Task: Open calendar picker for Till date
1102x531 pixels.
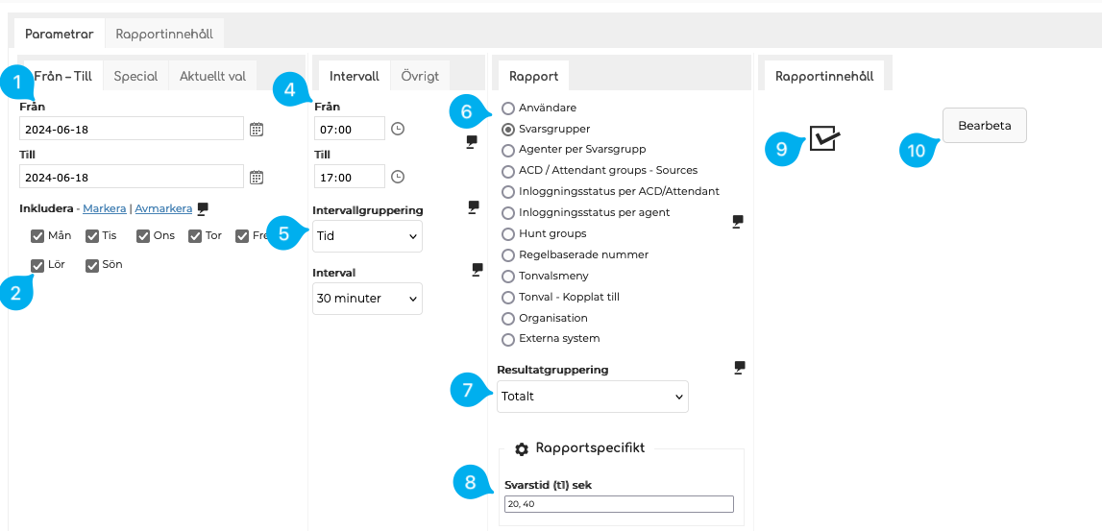Action: point(257,177)
